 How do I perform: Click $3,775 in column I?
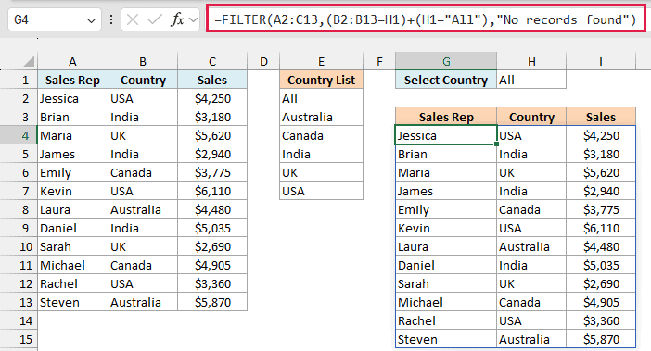[601, 209]
